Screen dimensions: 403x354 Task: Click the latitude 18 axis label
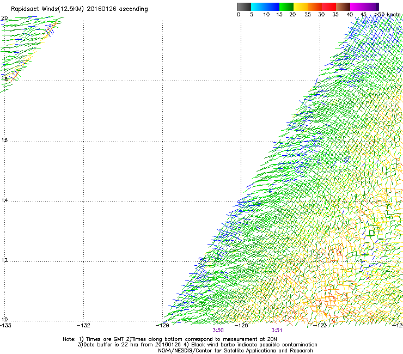4,79
